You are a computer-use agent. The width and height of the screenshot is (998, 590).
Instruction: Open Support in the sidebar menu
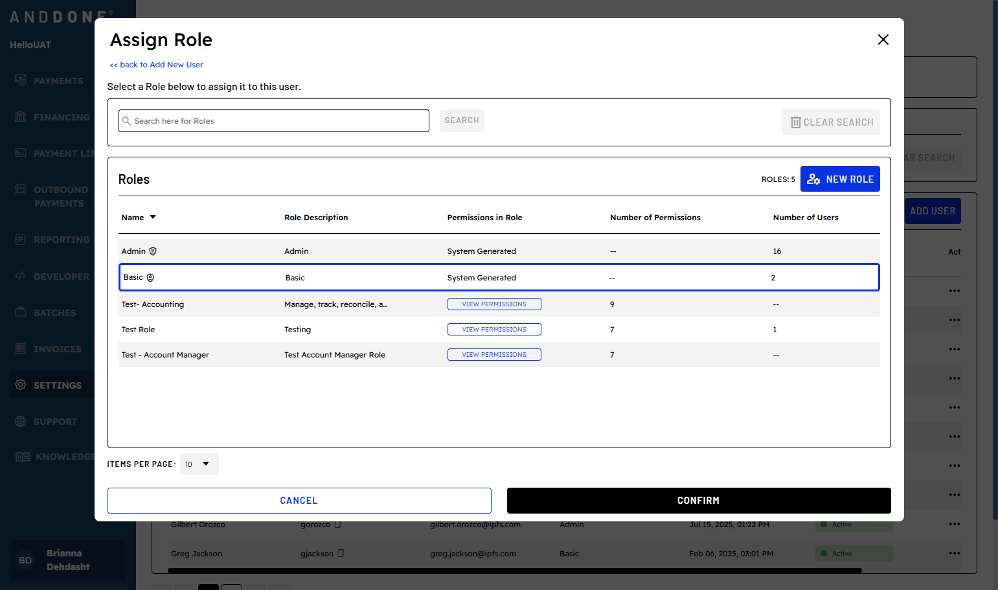pyautogui.click(x=55, y=422)
